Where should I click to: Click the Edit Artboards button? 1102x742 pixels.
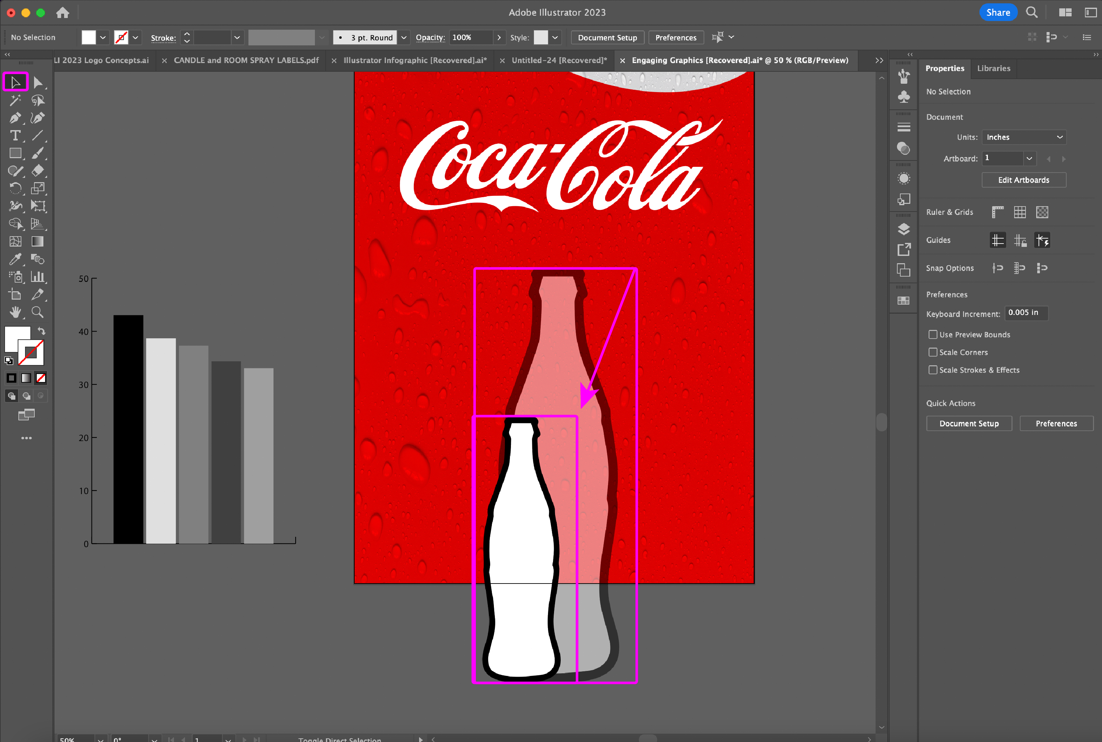(x=1024, y=180)
